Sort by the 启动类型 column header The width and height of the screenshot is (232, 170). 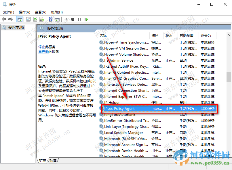[x=187, y=35]
